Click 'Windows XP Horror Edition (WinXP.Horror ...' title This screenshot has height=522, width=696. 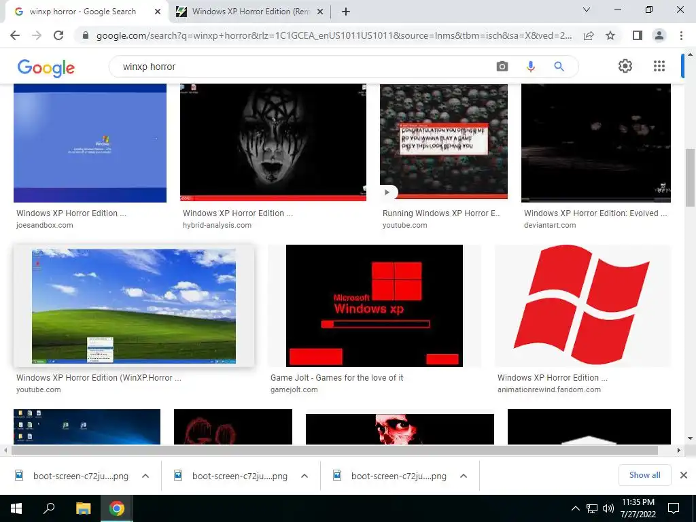point(99,378)
